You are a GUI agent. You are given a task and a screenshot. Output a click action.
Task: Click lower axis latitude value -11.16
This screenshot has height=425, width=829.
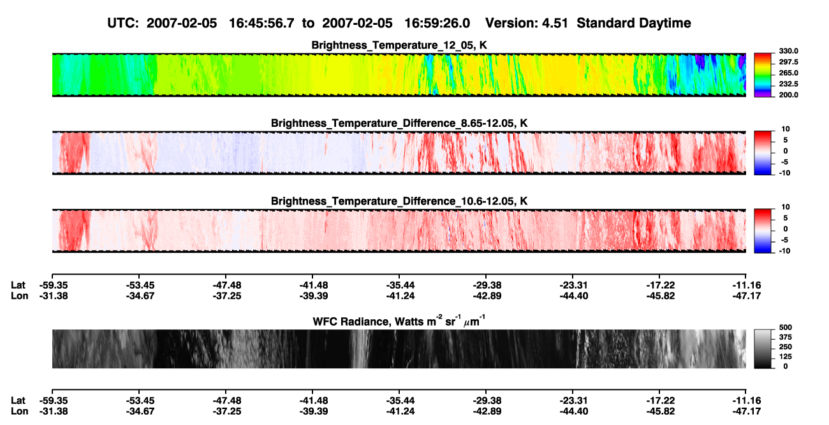[746, 400]
